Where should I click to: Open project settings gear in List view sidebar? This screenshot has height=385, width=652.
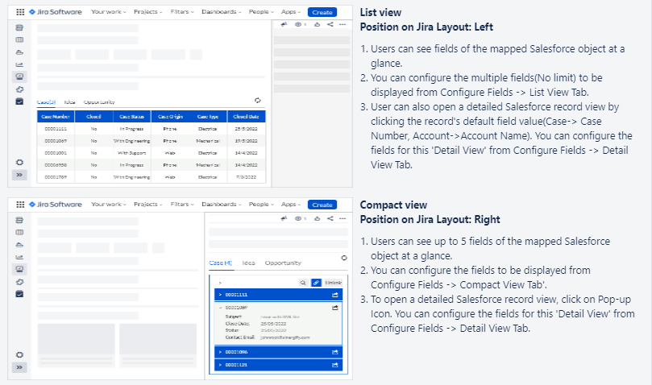[x=19, y=162]
